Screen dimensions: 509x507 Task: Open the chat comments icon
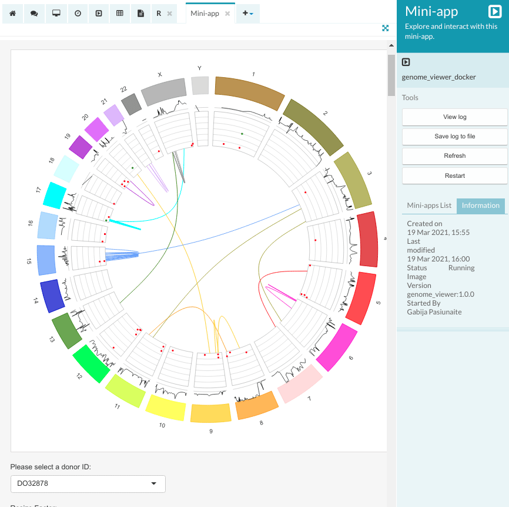click(x=34, y=14)
